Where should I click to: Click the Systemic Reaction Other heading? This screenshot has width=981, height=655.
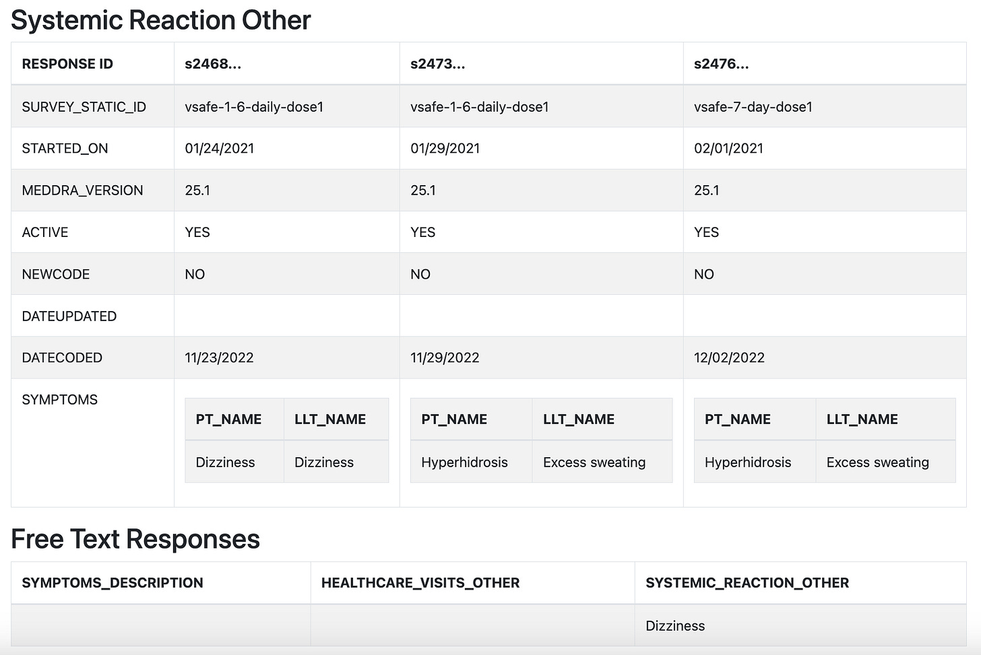click(161, 20)
